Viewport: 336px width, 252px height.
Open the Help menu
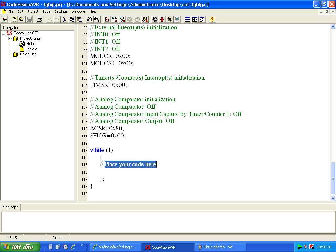pyautogui.click(x=93, y=11)
